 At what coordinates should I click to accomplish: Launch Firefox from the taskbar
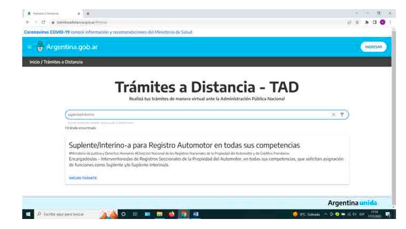pyautogui.click(x=171, y=214)
